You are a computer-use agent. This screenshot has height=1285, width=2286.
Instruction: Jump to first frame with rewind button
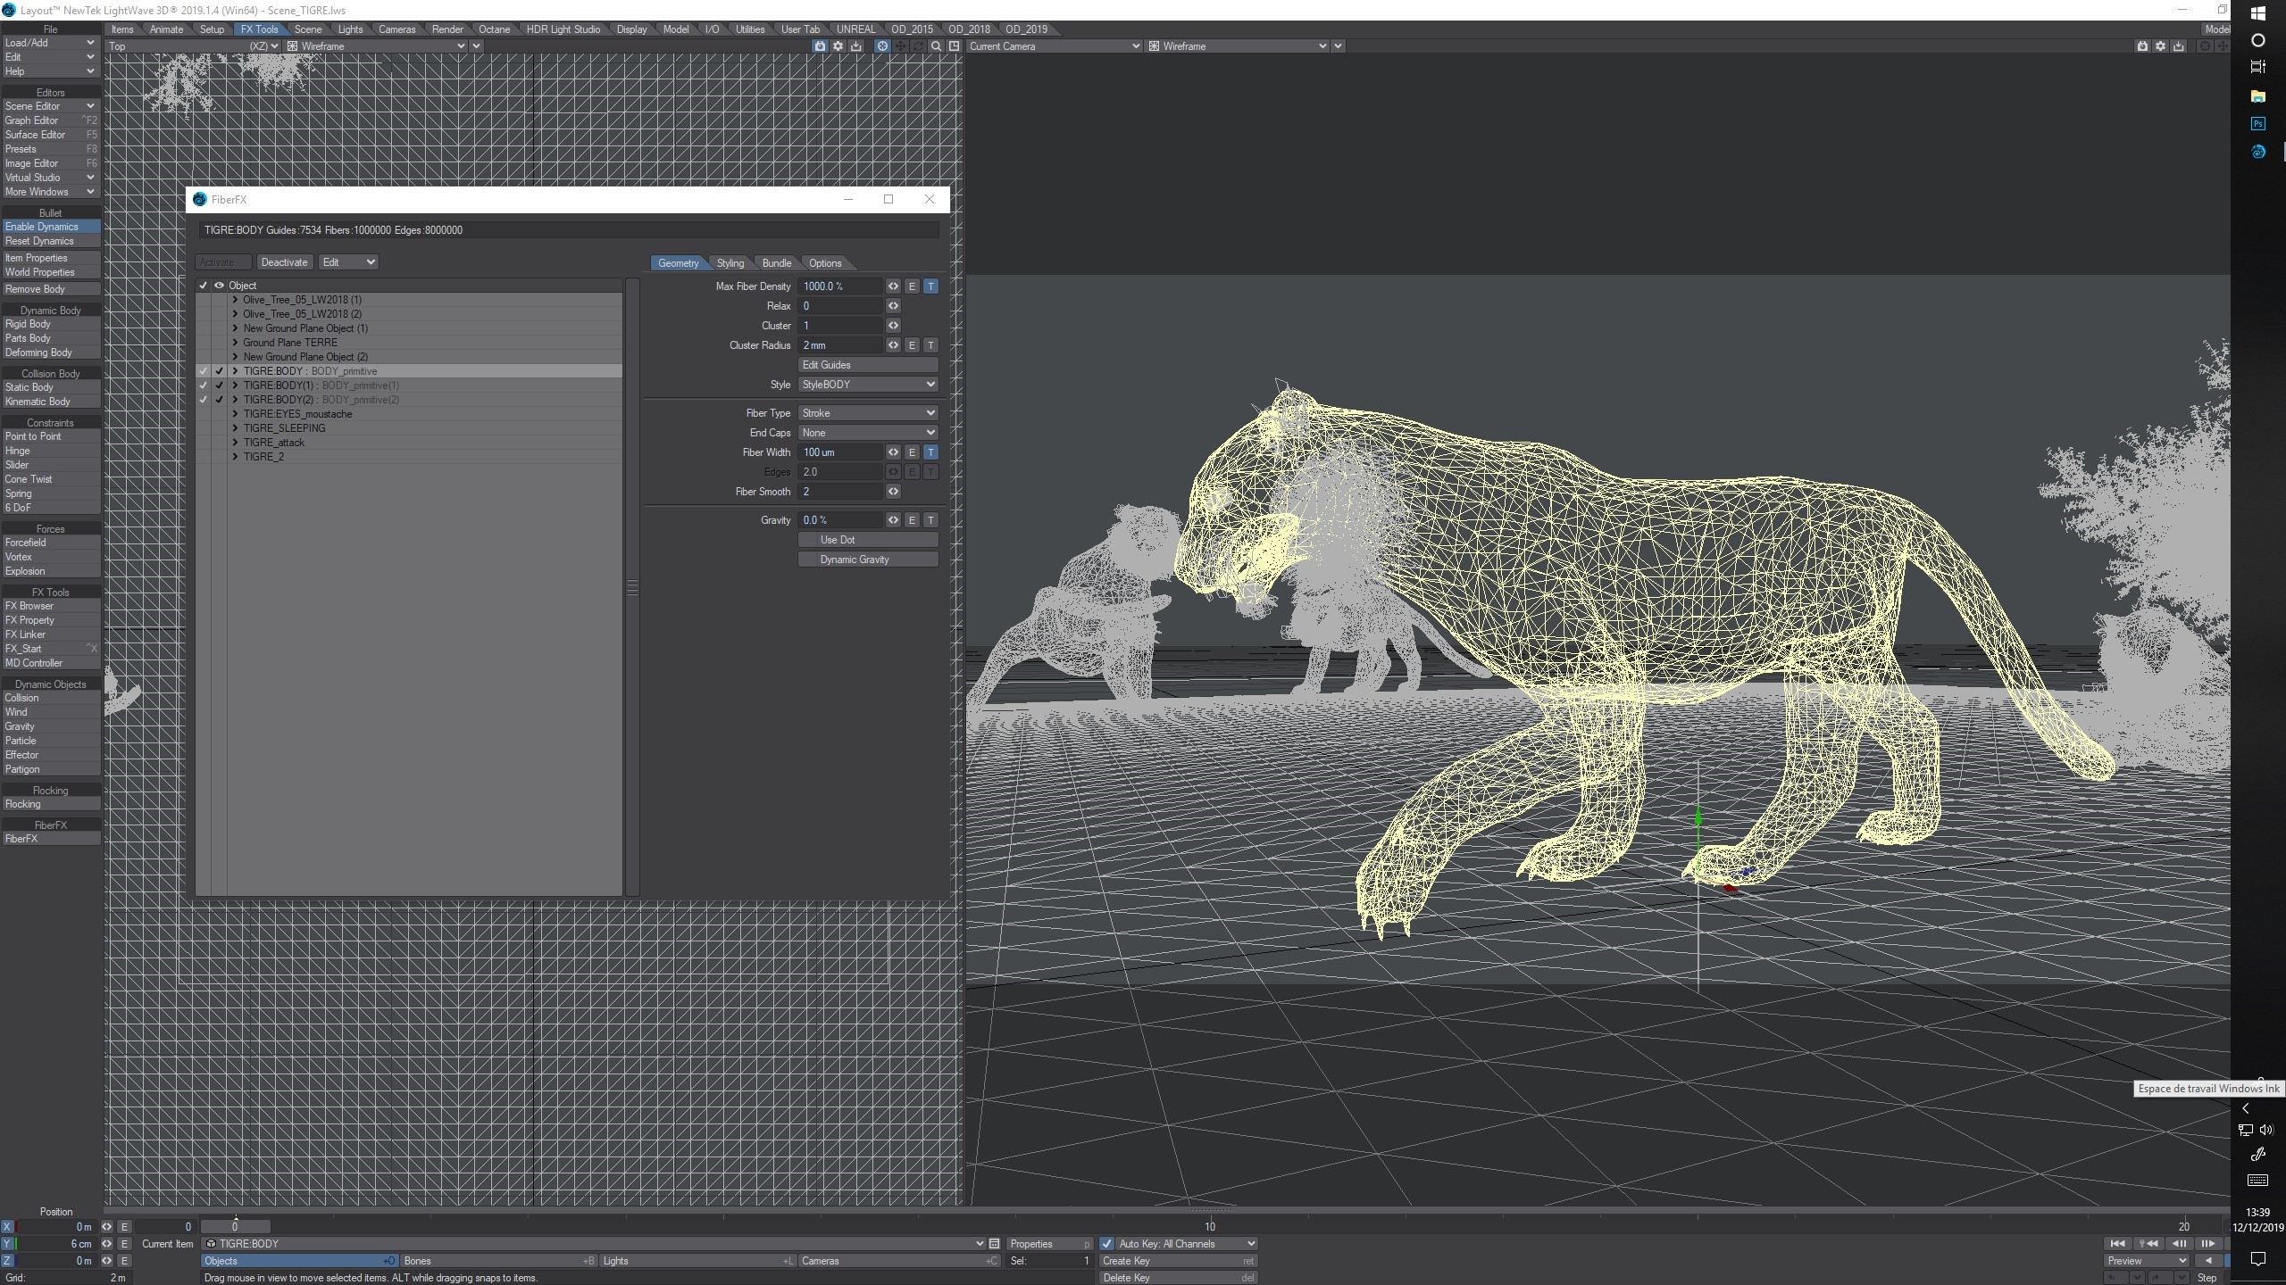(x=2116, y=1244)
